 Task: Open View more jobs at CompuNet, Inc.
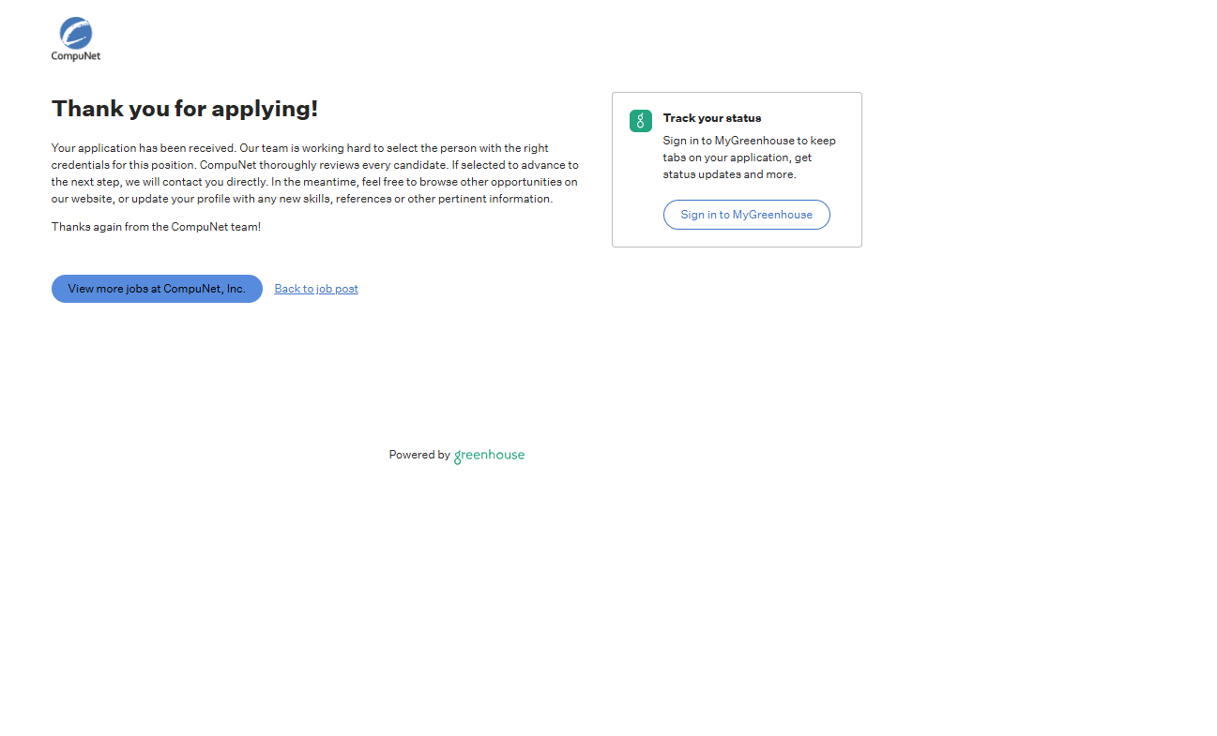(x=157, y=289)
